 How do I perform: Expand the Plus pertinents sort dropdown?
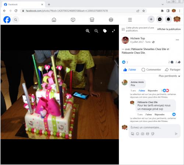(169, 76)
